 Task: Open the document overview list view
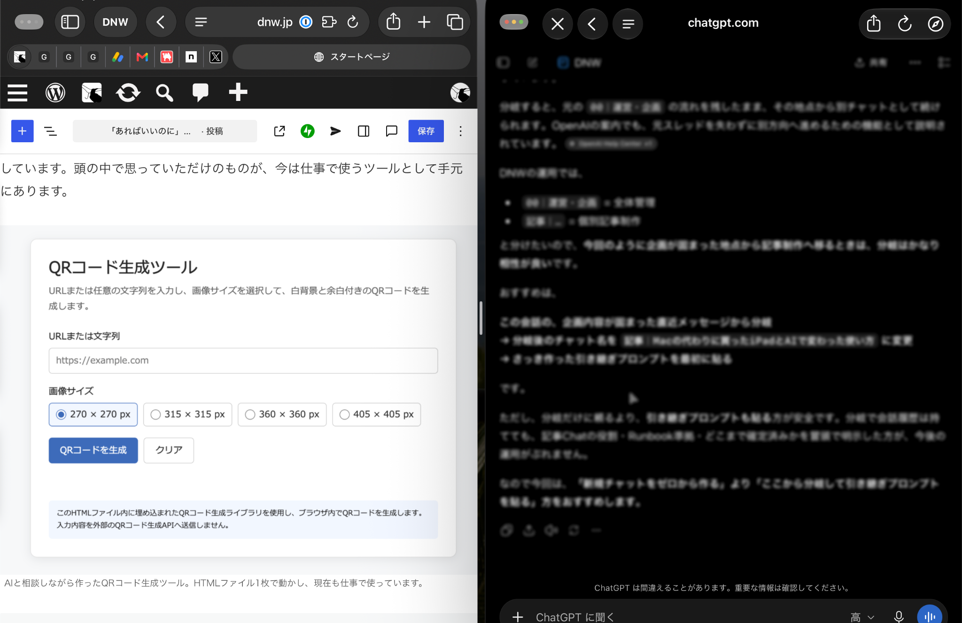point(50,131)
